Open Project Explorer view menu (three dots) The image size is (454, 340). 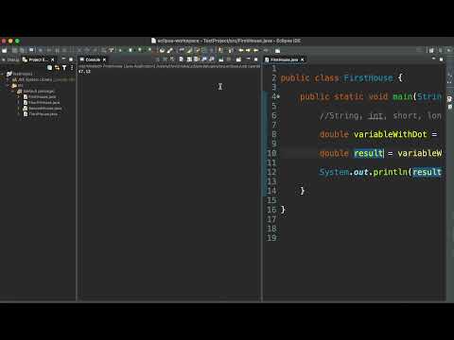coord(72,67)
